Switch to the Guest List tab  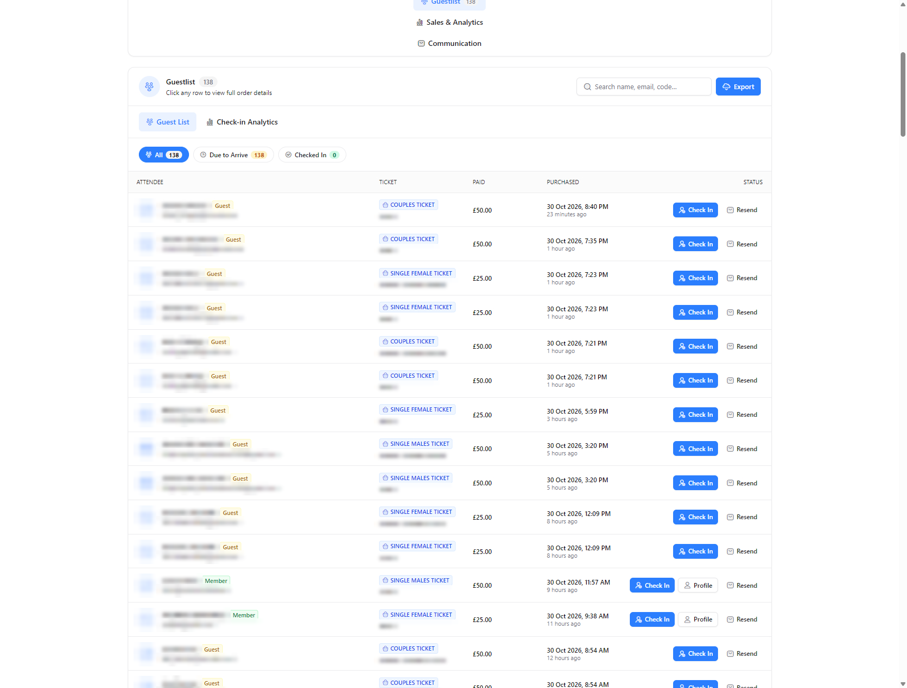(x=167, y=122)
